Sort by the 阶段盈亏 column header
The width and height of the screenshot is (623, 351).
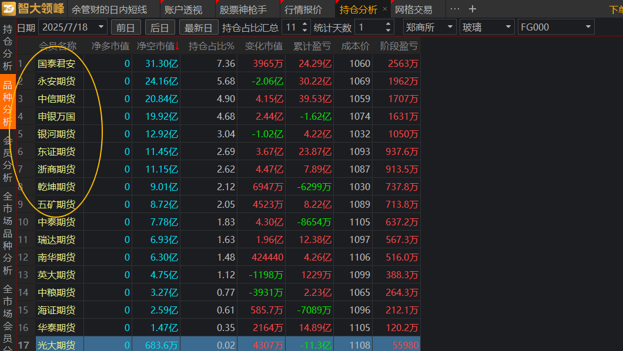(x=399, y=46)
